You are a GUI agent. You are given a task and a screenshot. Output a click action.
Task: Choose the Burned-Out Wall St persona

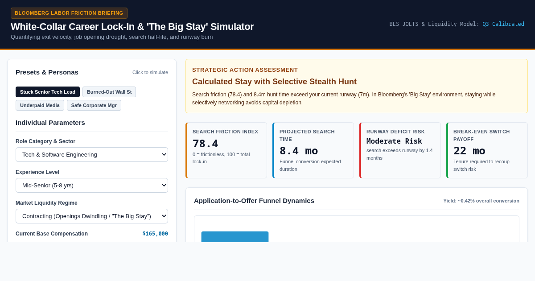[109, 92]
